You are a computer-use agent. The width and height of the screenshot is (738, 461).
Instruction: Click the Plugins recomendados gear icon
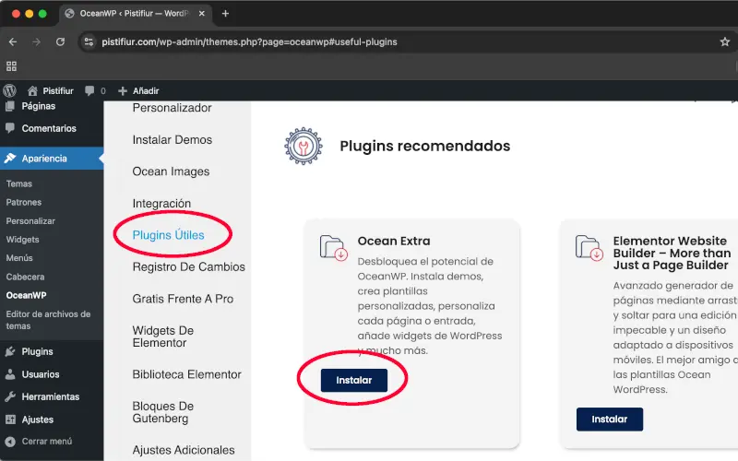tap(304, 147)
